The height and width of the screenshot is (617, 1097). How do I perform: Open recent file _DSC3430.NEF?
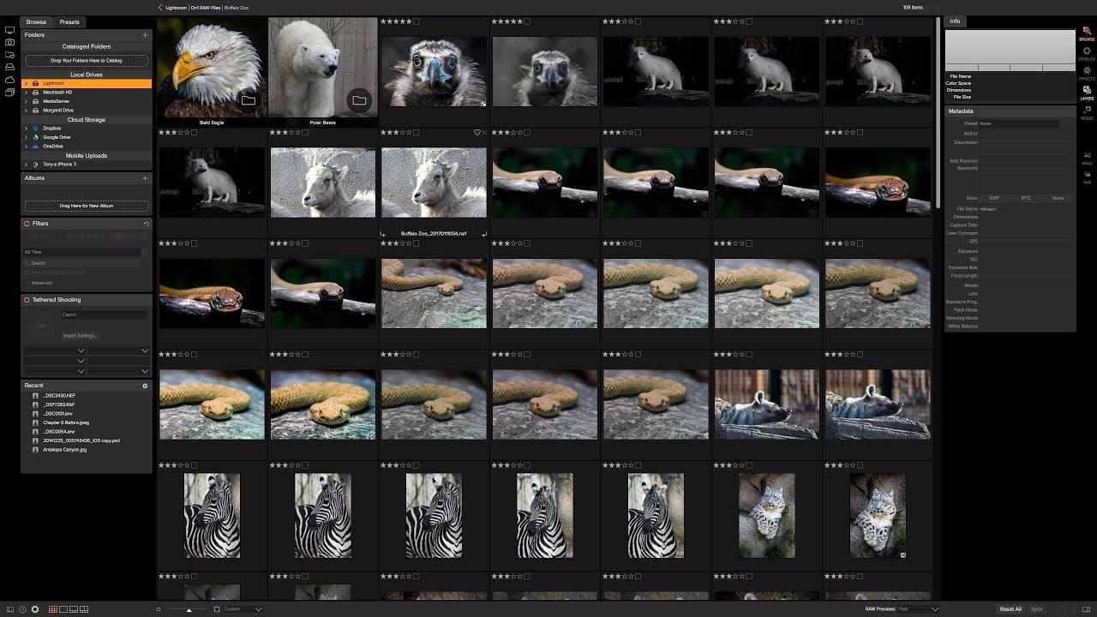click(x=59, y=395)
